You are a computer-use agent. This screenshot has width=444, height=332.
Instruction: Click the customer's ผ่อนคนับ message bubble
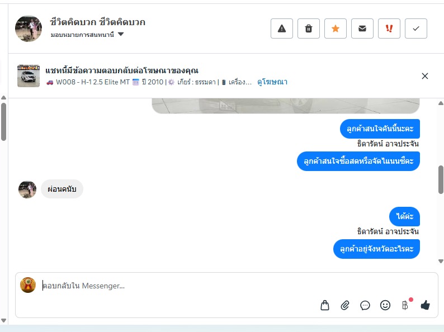(x=62, y=189)
